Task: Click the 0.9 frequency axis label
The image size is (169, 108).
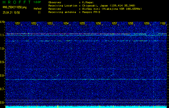Action: (x=2, y=62)
